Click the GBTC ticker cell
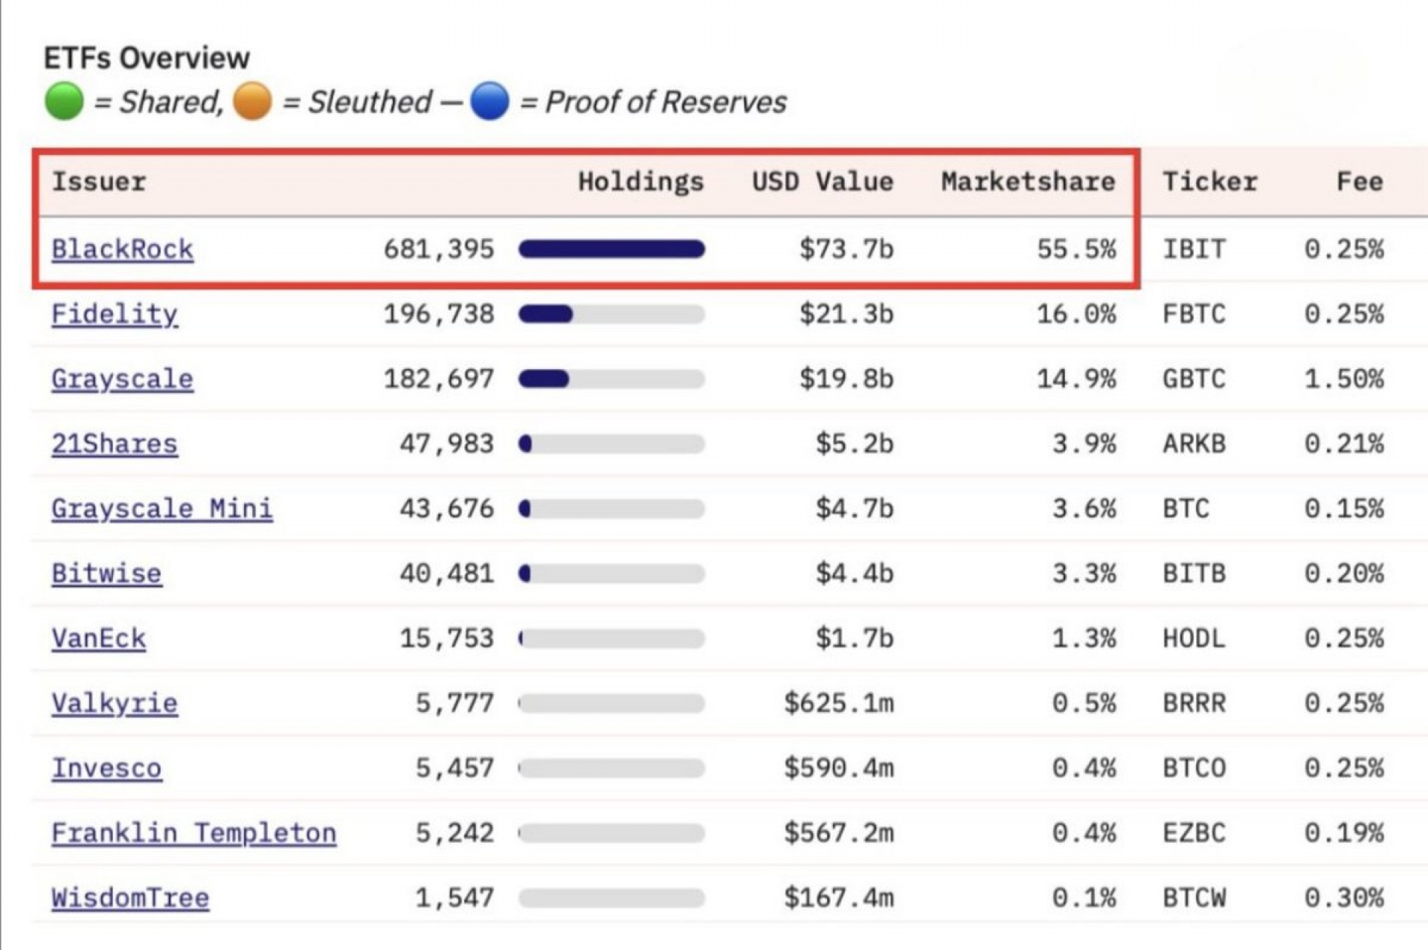 [x=1194, y=379]
